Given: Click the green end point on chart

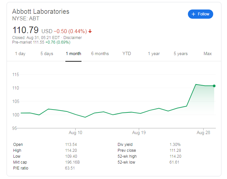Looking at the screenshot, I should point(214,86).
